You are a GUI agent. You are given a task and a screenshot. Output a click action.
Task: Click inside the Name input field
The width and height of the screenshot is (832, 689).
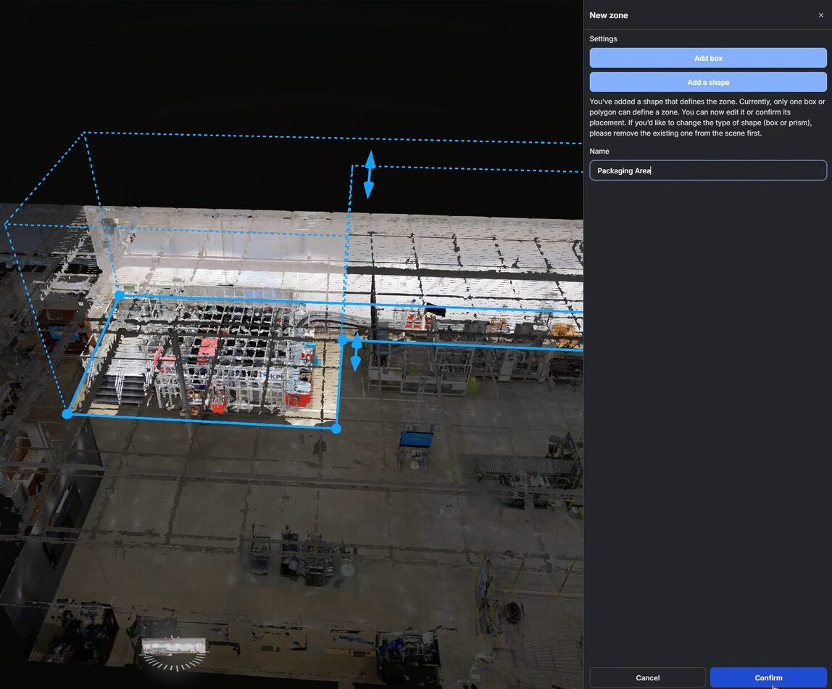[x=707, y=170]
